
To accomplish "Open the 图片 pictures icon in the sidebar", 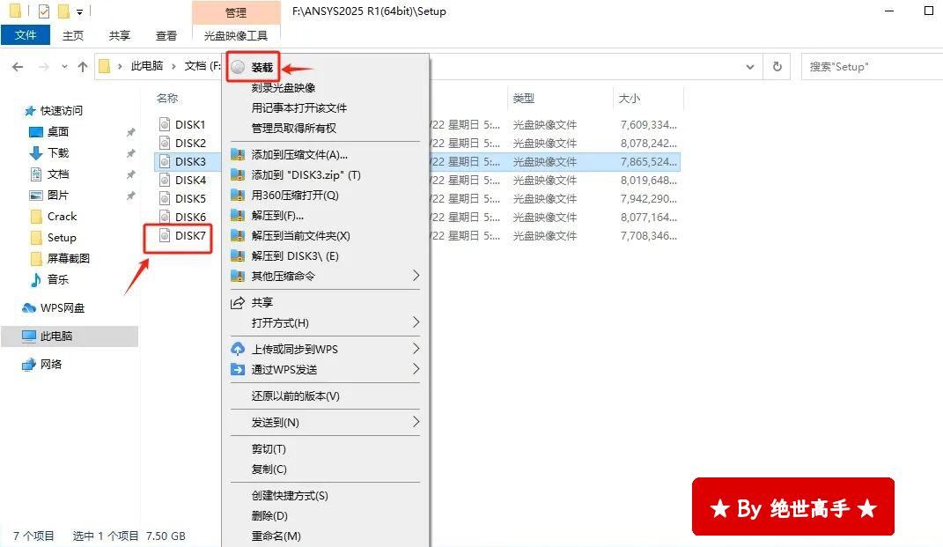I will pos(36,195).
